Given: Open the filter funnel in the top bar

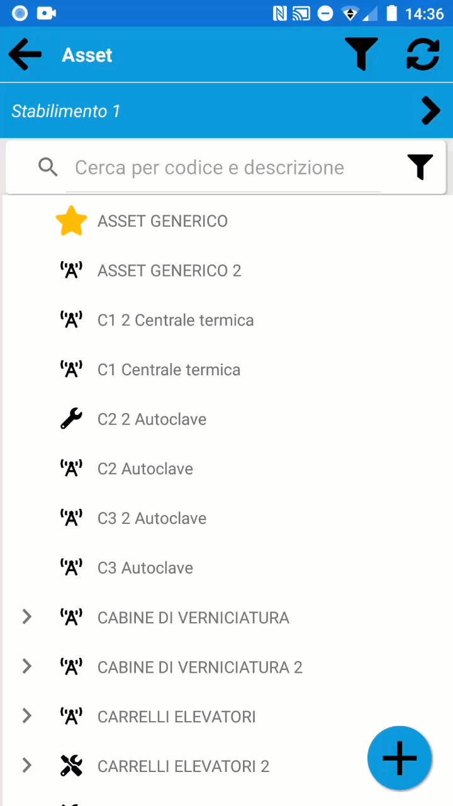Looking at the screenshot, I should coord(361,54).
